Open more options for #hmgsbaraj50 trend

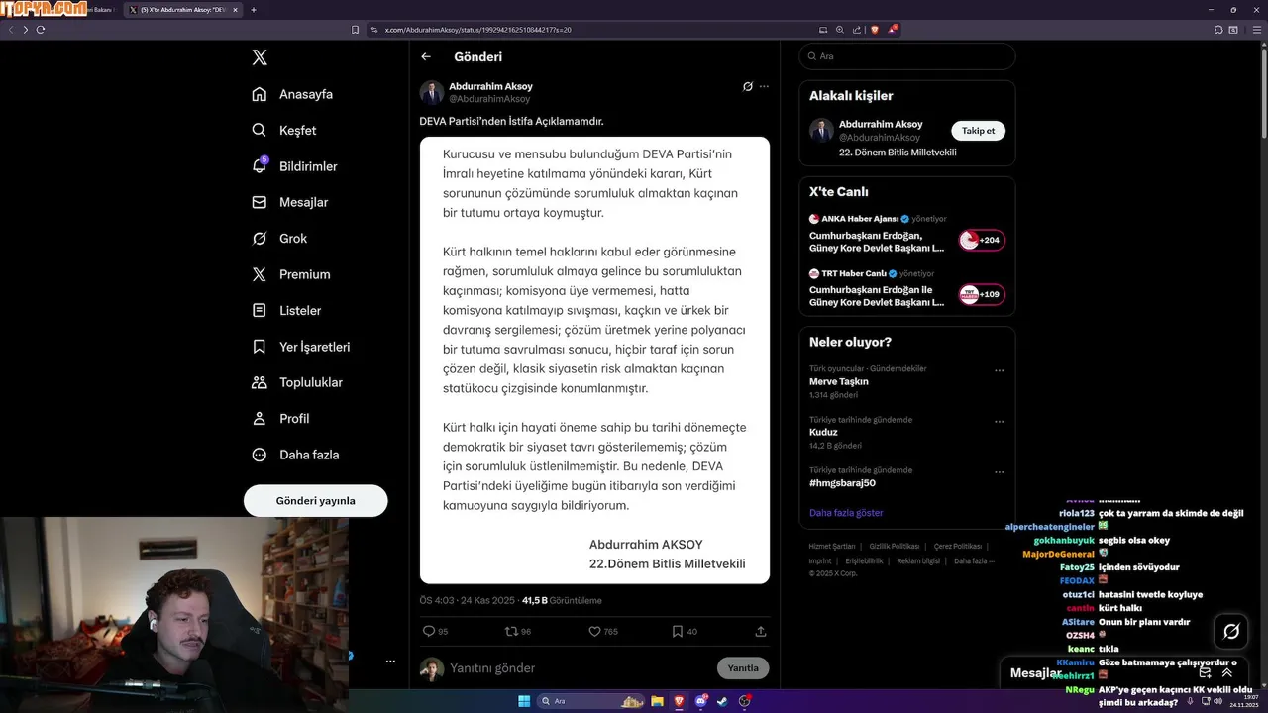(999, 471)
